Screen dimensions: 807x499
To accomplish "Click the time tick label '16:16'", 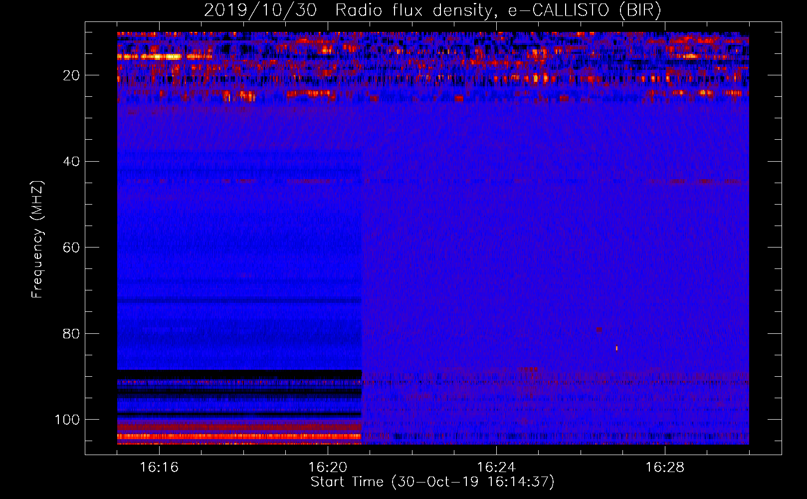I will coord(159,468).
